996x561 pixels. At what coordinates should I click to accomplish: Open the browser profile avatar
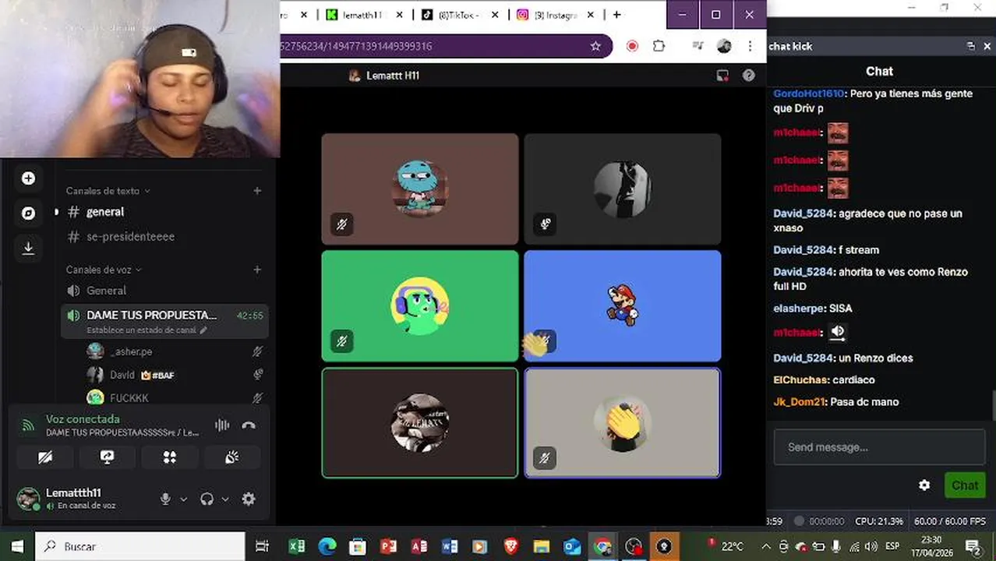pyautogui.click(x=724, y=46)
